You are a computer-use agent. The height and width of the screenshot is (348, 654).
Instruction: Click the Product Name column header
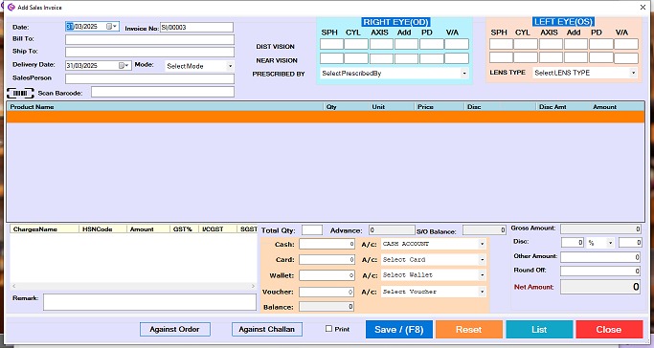point(32,107)
